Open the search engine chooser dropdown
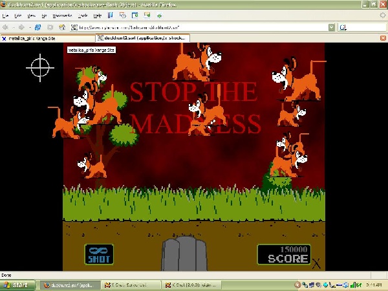The image size is (388, 291). (x=343, y=27)
